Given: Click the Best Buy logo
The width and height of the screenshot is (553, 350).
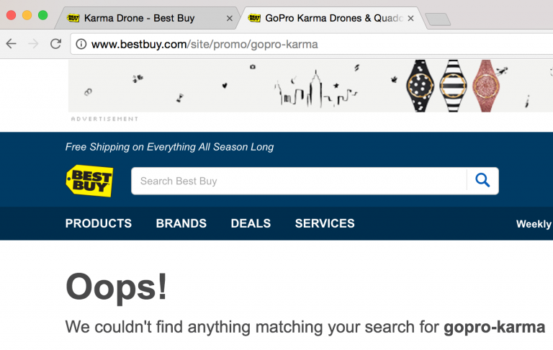Looking at the screenshot, I should (89, 181).
